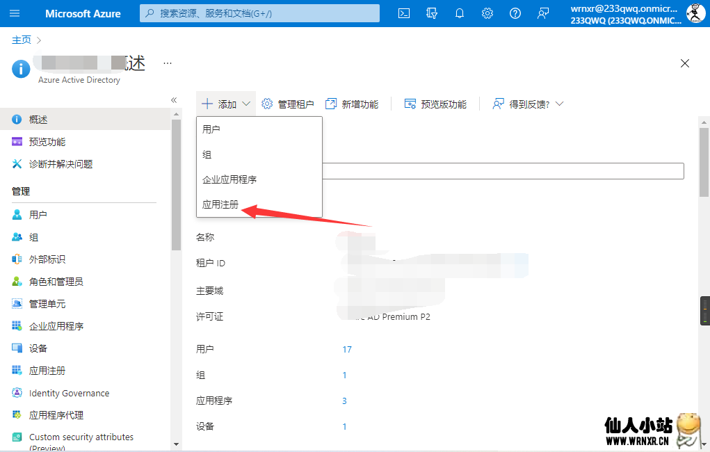
Task: Open the notifications bell
Action: [460, 14]
